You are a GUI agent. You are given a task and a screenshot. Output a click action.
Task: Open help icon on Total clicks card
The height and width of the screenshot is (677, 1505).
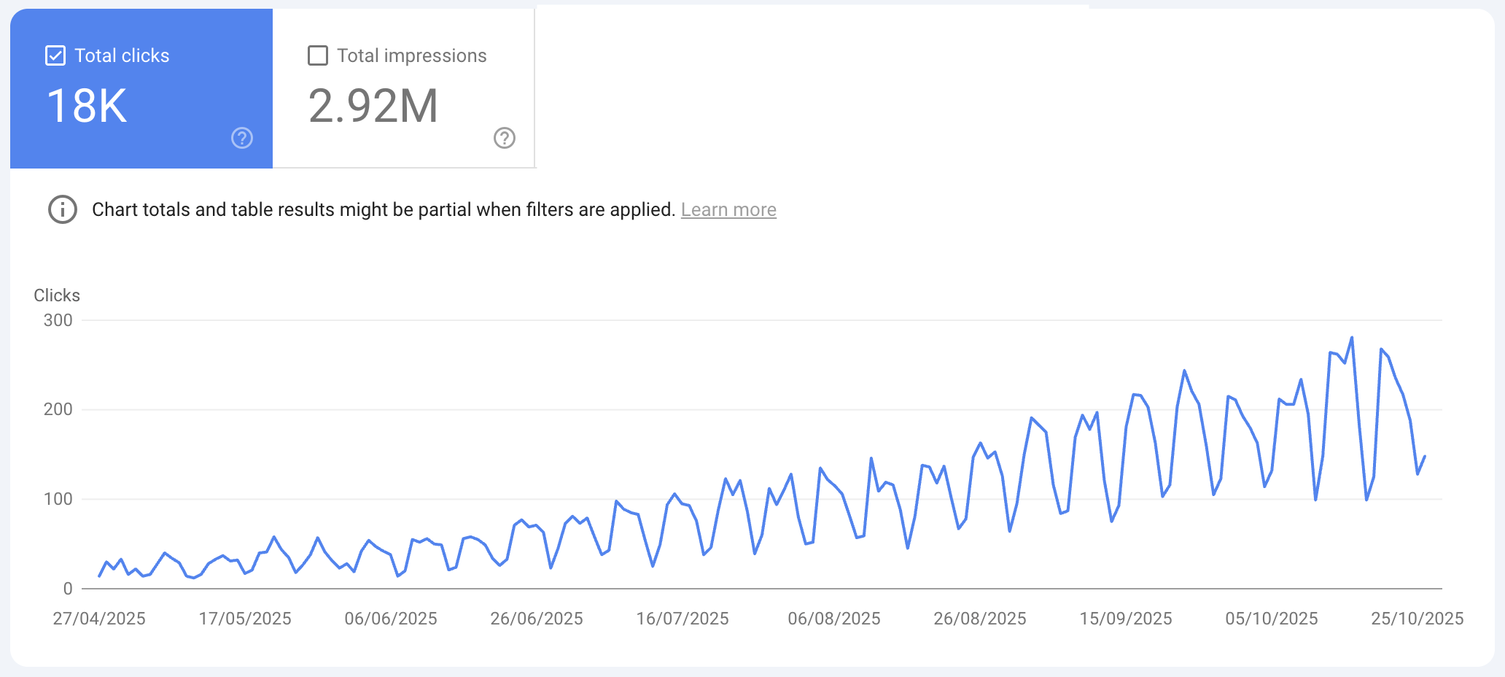242,138
